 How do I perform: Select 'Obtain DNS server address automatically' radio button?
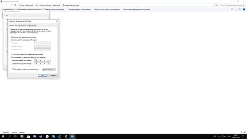[12, 54]
